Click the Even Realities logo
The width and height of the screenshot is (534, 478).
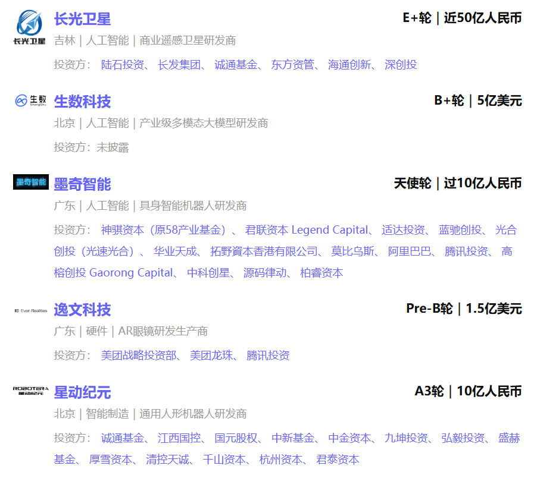30,310
